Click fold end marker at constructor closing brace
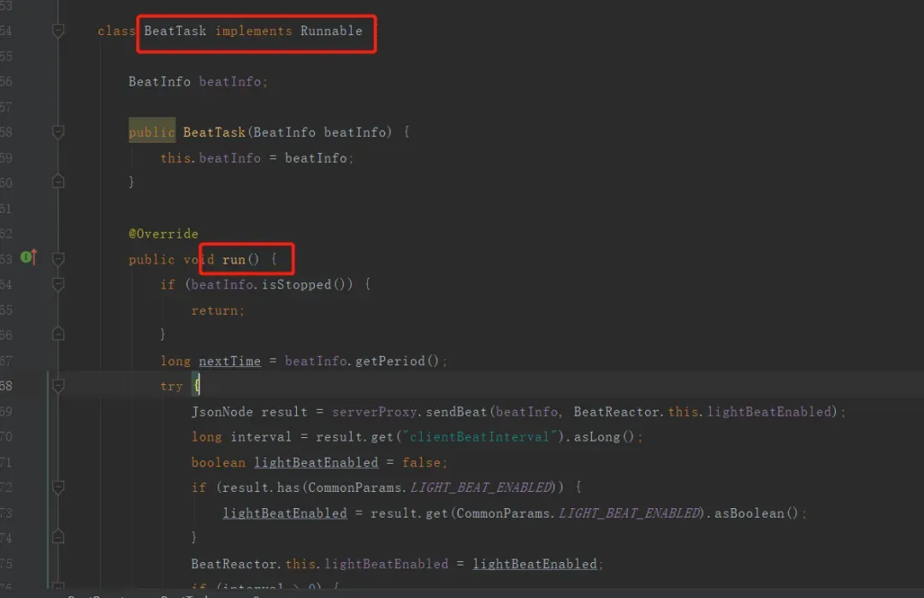The width and height of the screenshot is (924, 598). (x=58, y=181)
